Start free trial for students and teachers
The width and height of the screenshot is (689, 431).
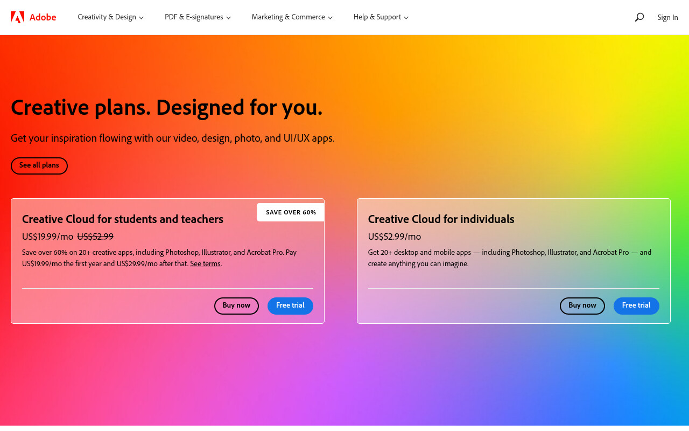click(290, 306)
